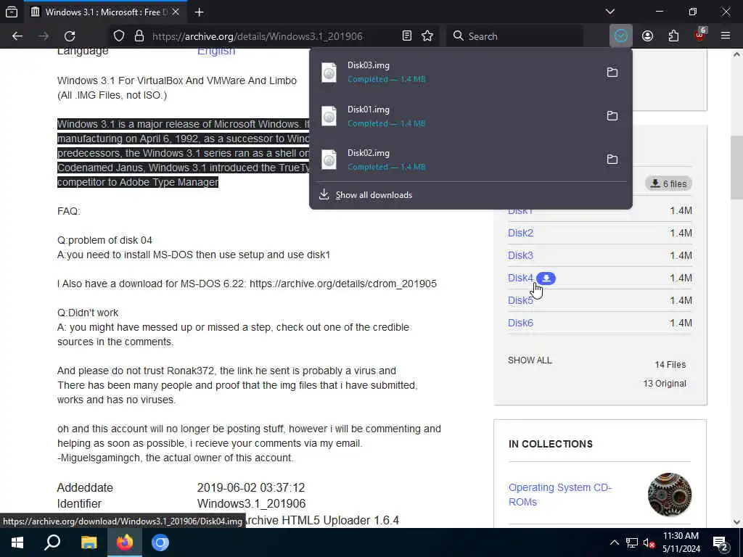Viewport: 743px width, 557px height.
Task: Open Windows taskbar search
Action: point(52,542)
